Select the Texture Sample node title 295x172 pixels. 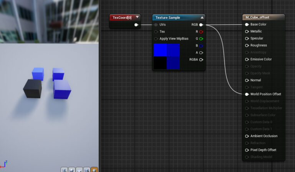pos(168,17)
